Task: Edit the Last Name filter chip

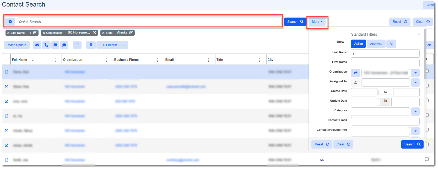Action: 35,33
